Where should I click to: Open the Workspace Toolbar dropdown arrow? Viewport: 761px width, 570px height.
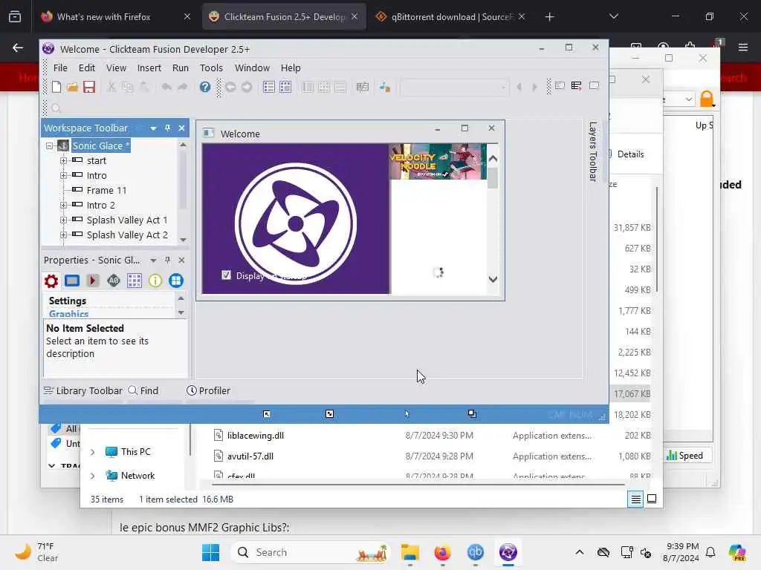(153, 128)
